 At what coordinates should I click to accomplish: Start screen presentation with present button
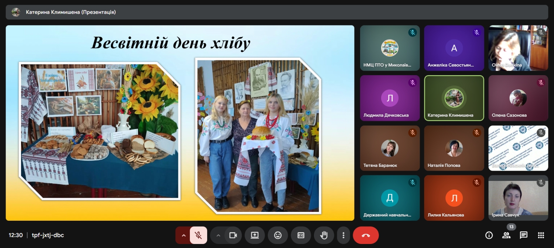click(x=254, y=235)
